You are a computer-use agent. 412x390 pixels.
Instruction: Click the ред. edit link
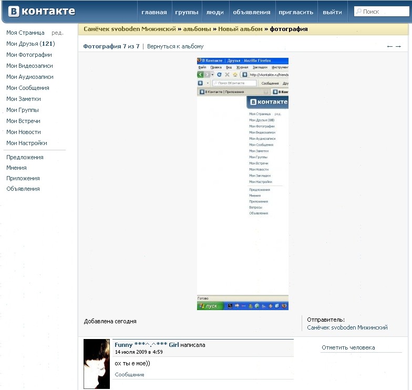[x=57, y=33]
